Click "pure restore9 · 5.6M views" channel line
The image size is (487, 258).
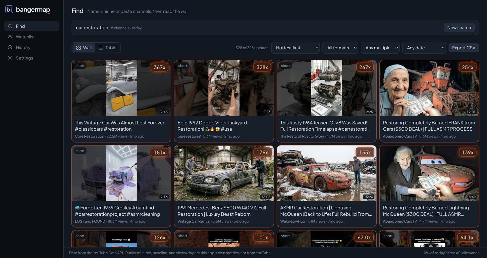click(x=208, y=136)
